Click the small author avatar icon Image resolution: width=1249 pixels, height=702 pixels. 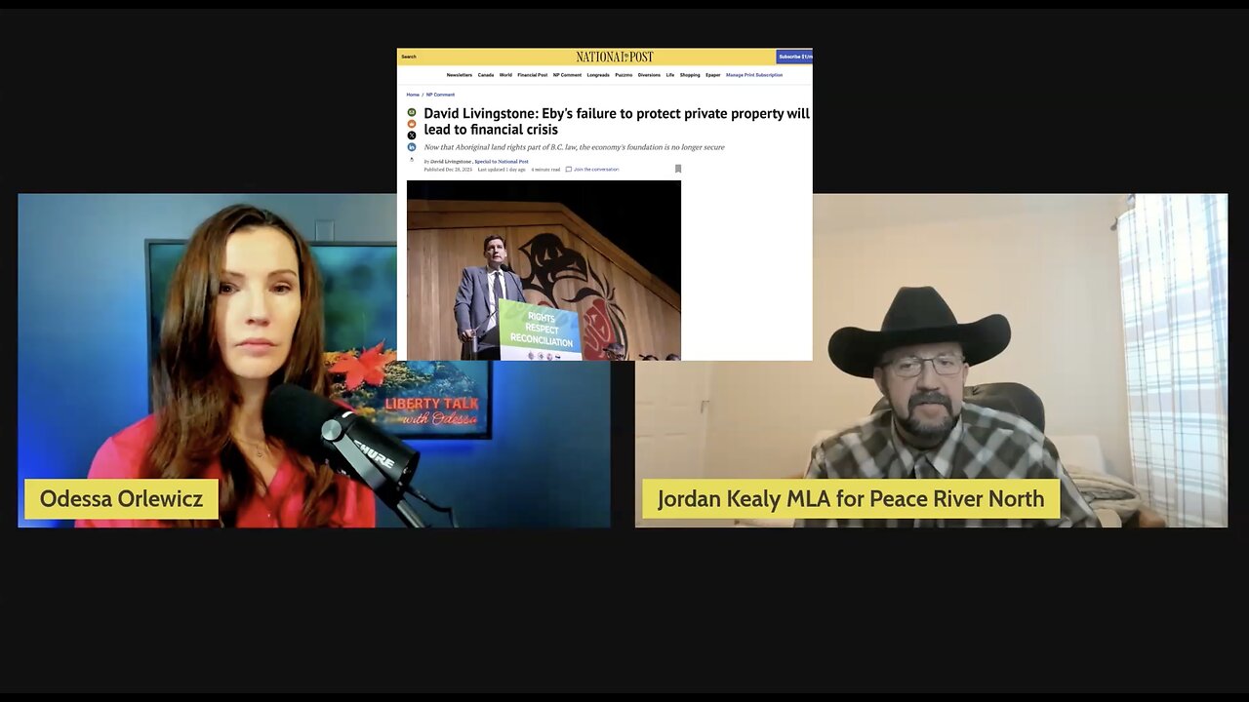412,160
